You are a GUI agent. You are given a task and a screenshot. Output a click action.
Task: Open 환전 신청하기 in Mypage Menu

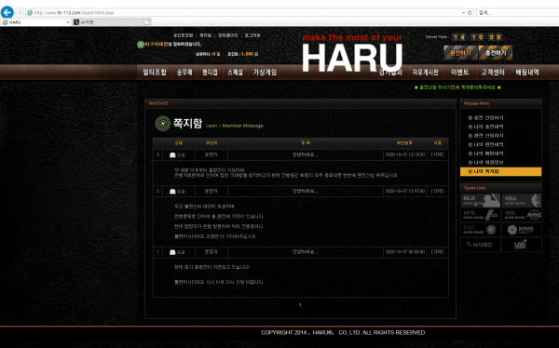(x=488, y=135)
